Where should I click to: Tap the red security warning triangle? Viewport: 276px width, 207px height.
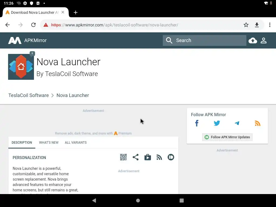click(x=46, y=25)
